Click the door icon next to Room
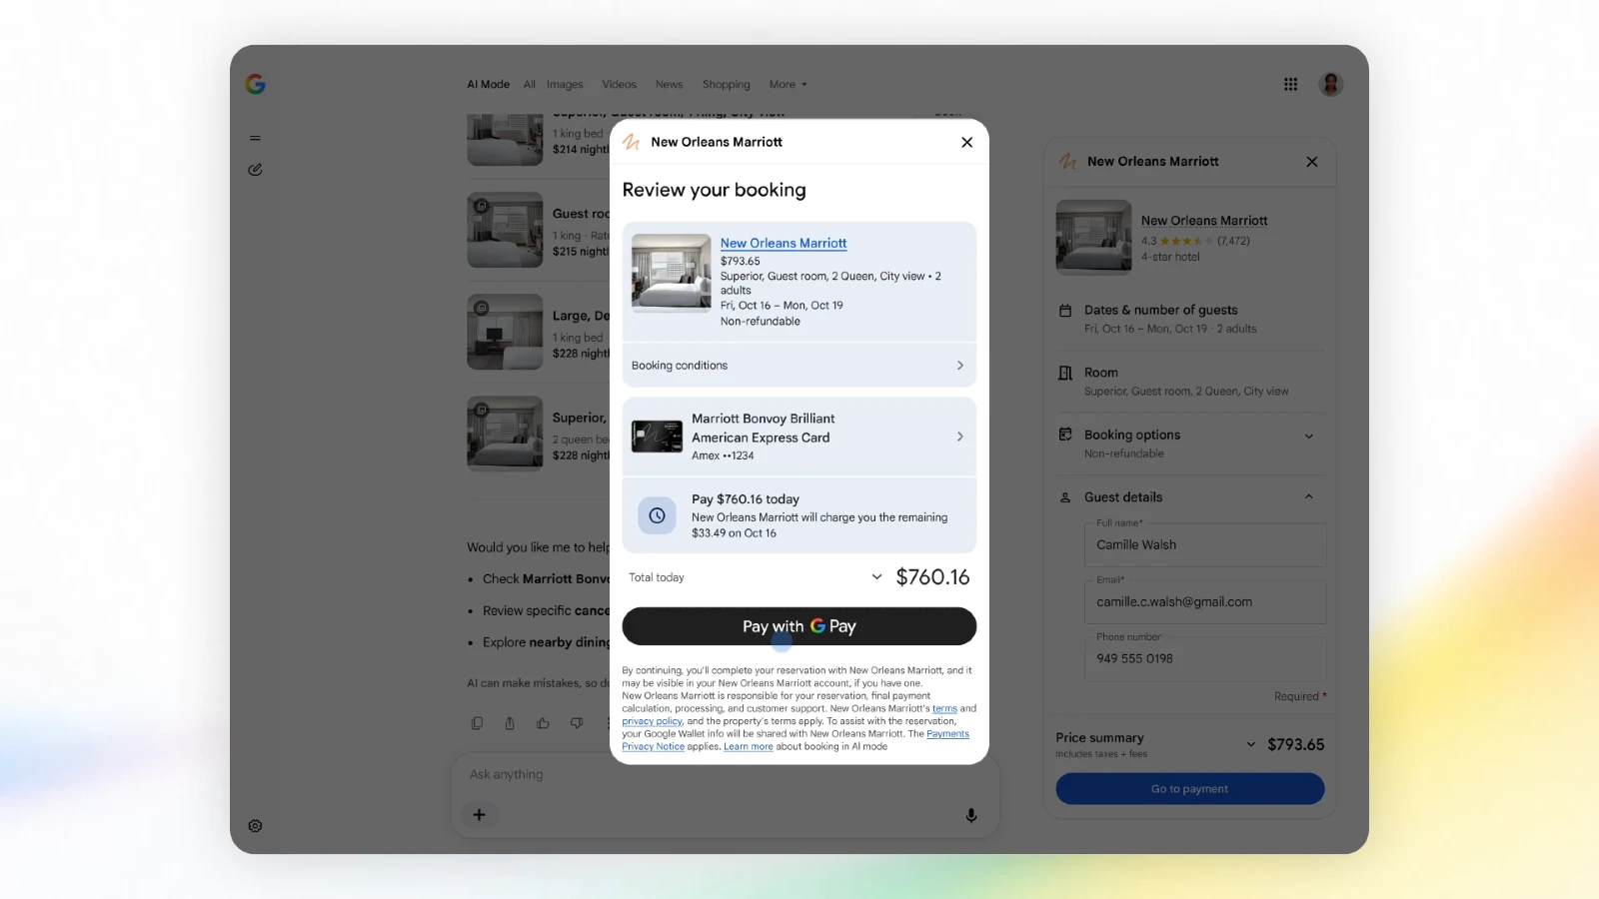This screenshot has height=899, width=1599. pos(1065,373)
